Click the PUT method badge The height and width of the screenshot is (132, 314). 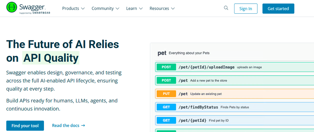pos(166,94)
